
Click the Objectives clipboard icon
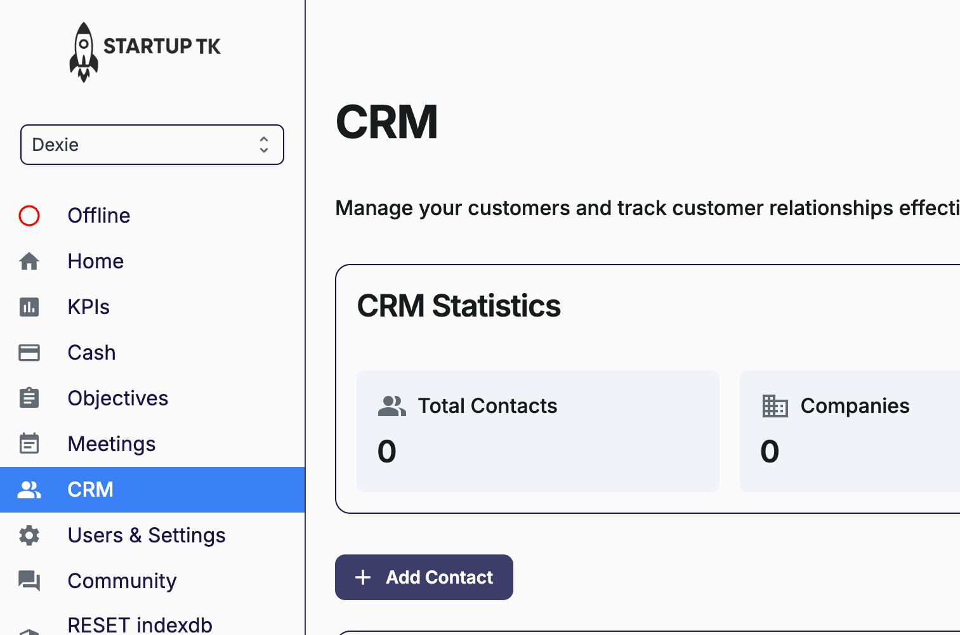pyautogui.click(x=29, y=398)
